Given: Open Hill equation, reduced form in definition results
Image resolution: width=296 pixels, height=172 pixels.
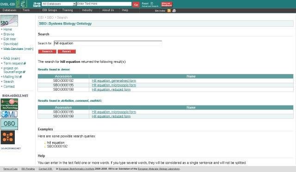Looking at the screenshot, I should pos(111,117).
